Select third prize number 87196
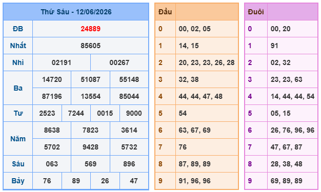321x192 pixels. [x=52, y=96]
